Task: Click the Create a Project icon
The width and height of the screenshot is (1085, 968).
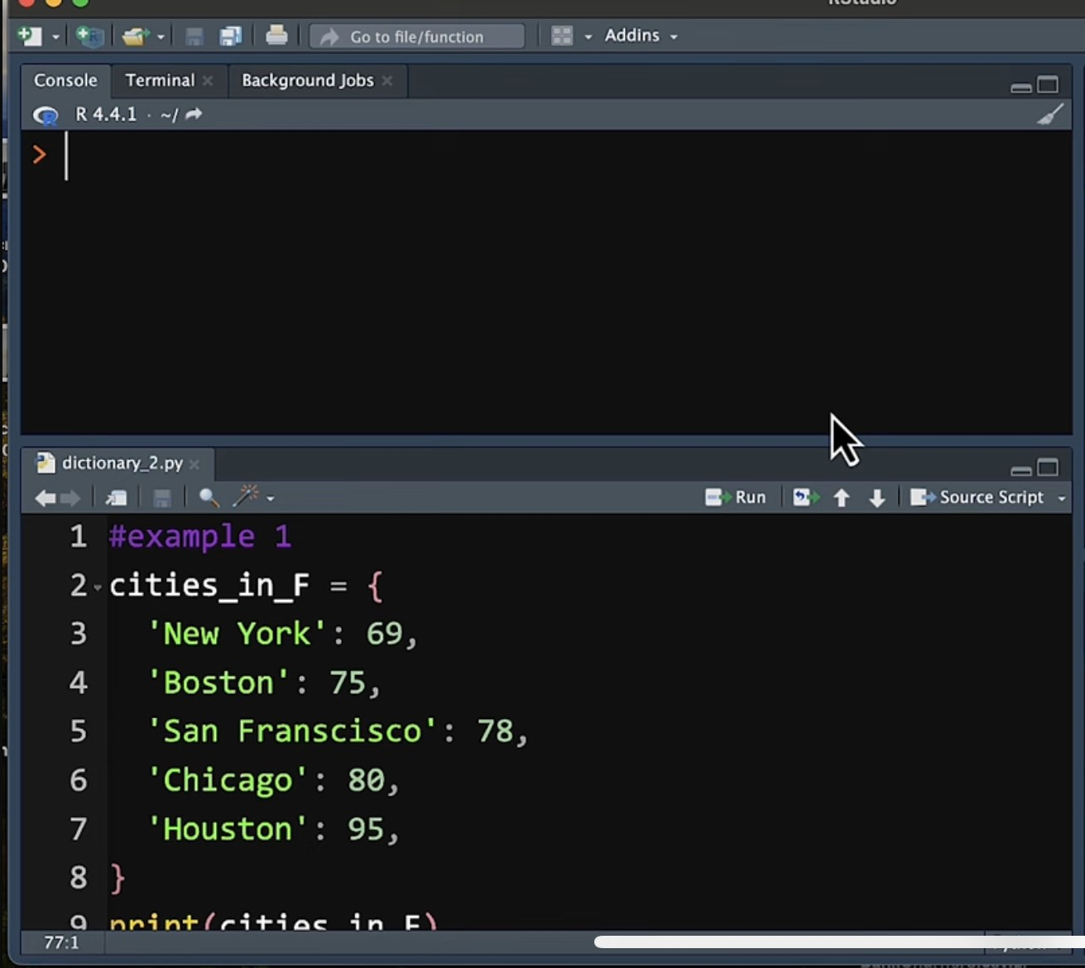Action: click(89, 36)
